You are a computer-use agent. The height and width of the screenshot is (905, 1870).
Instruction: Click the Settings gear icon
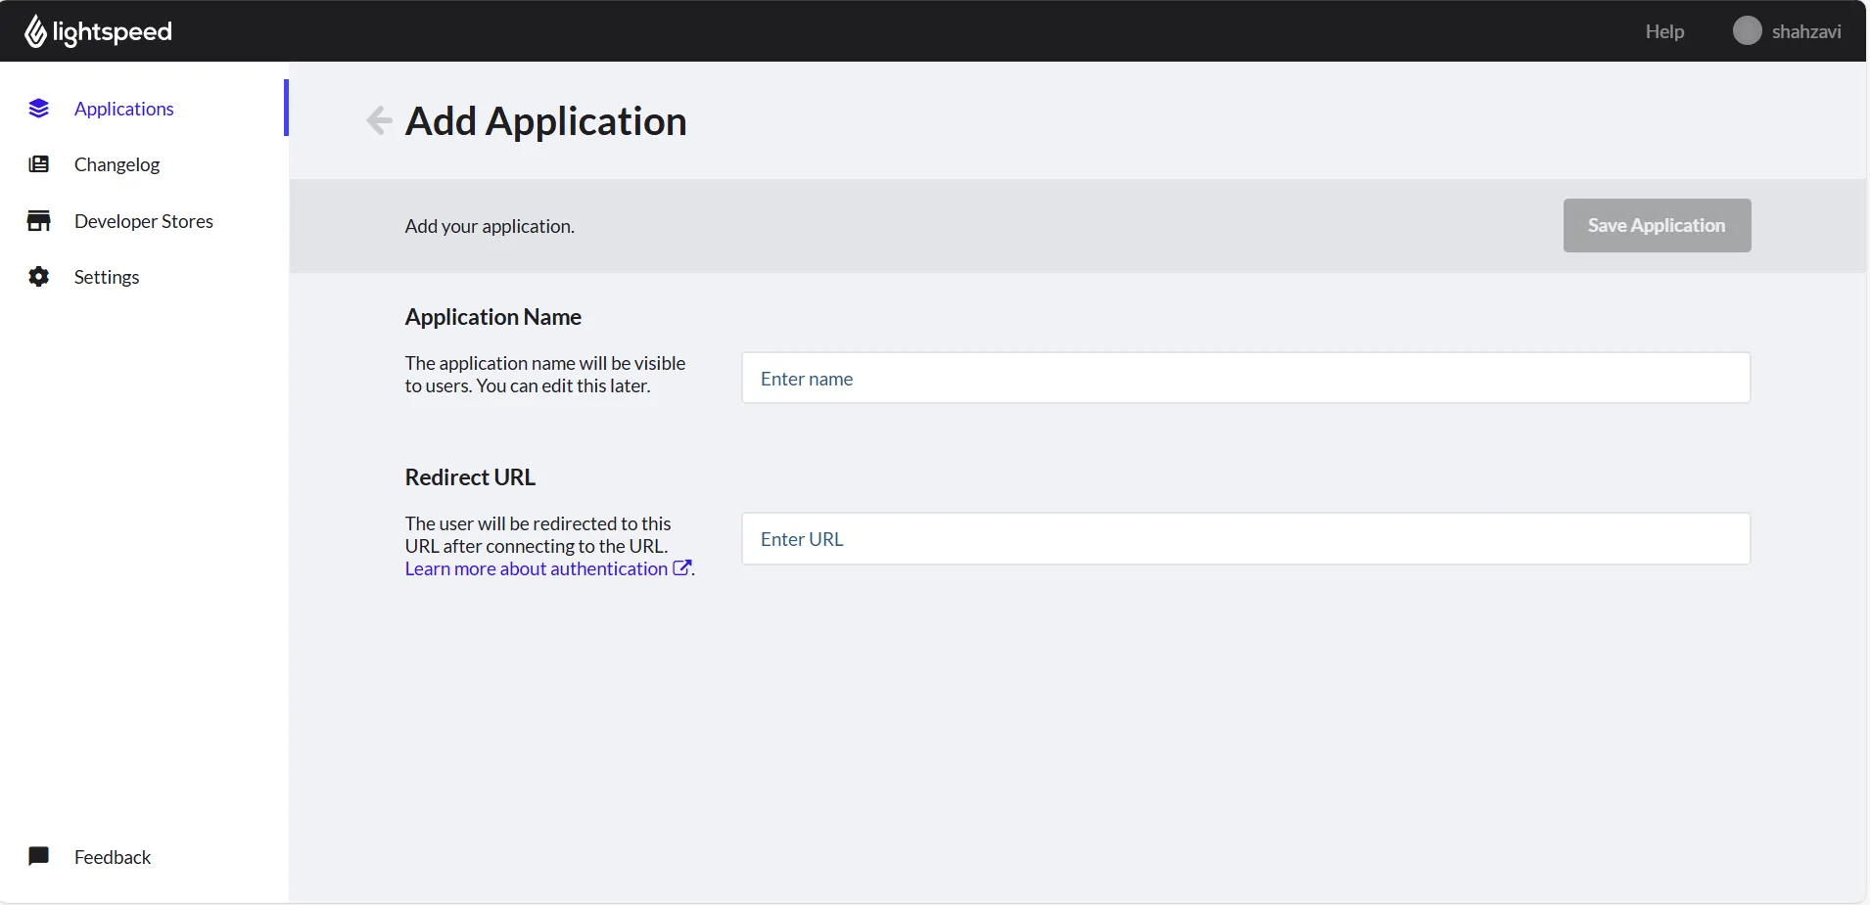(x=38, y=277)
